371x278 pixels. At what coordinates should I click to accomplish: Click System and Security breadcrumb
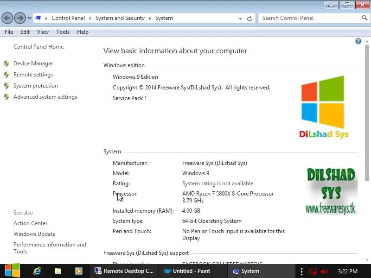tap(120, 18)
